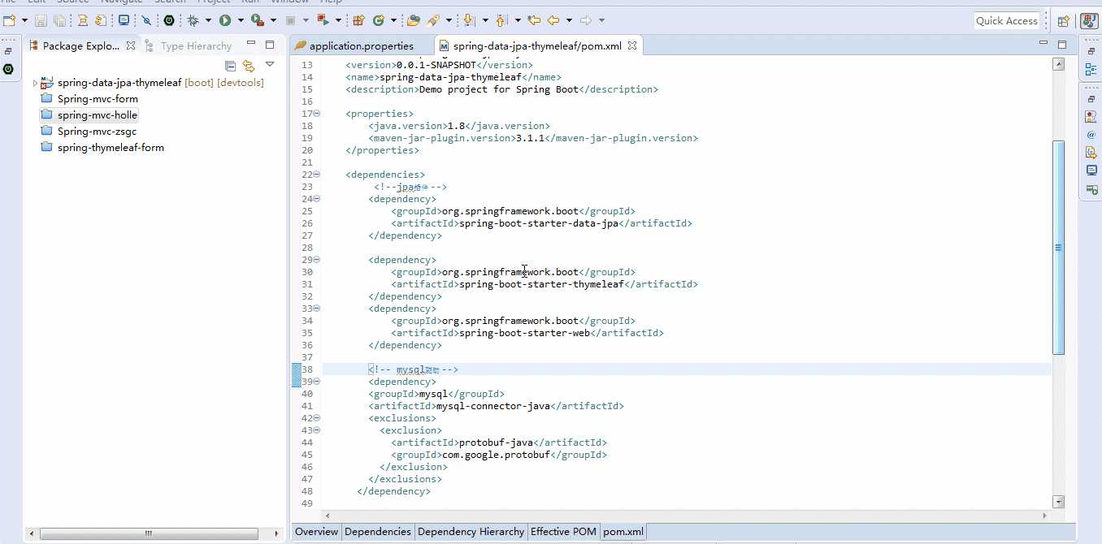Open the Dependency Hierarchy tab
The height and width of the screenshot is (544, 1102).
[471, 532]
